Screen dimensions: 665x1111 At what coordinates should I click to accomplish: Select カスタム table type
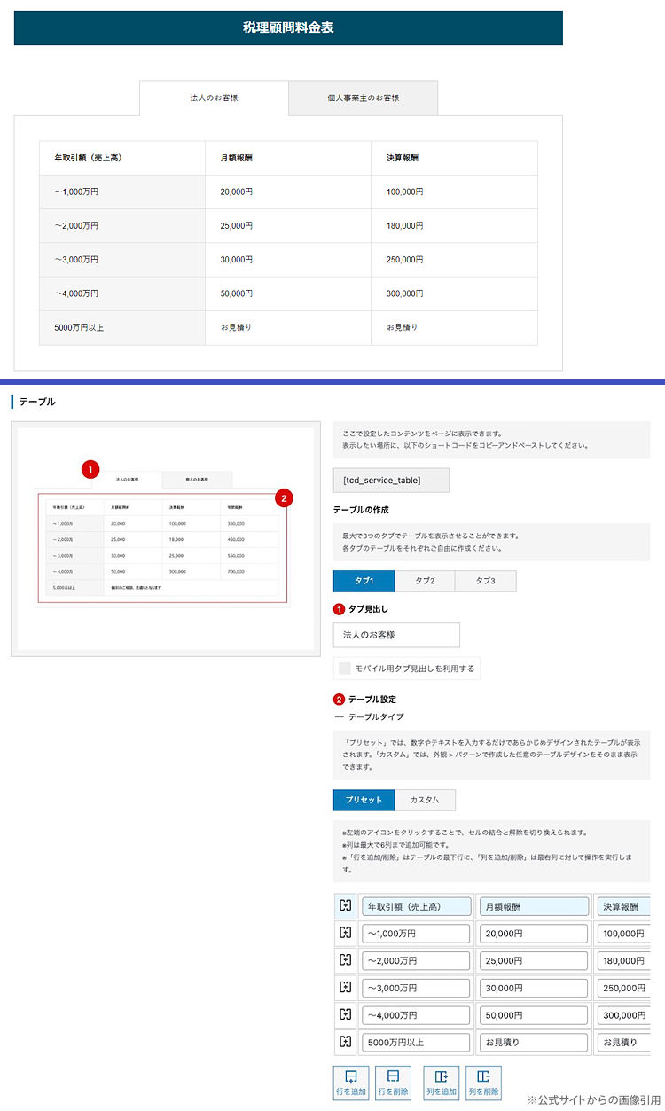425,800
